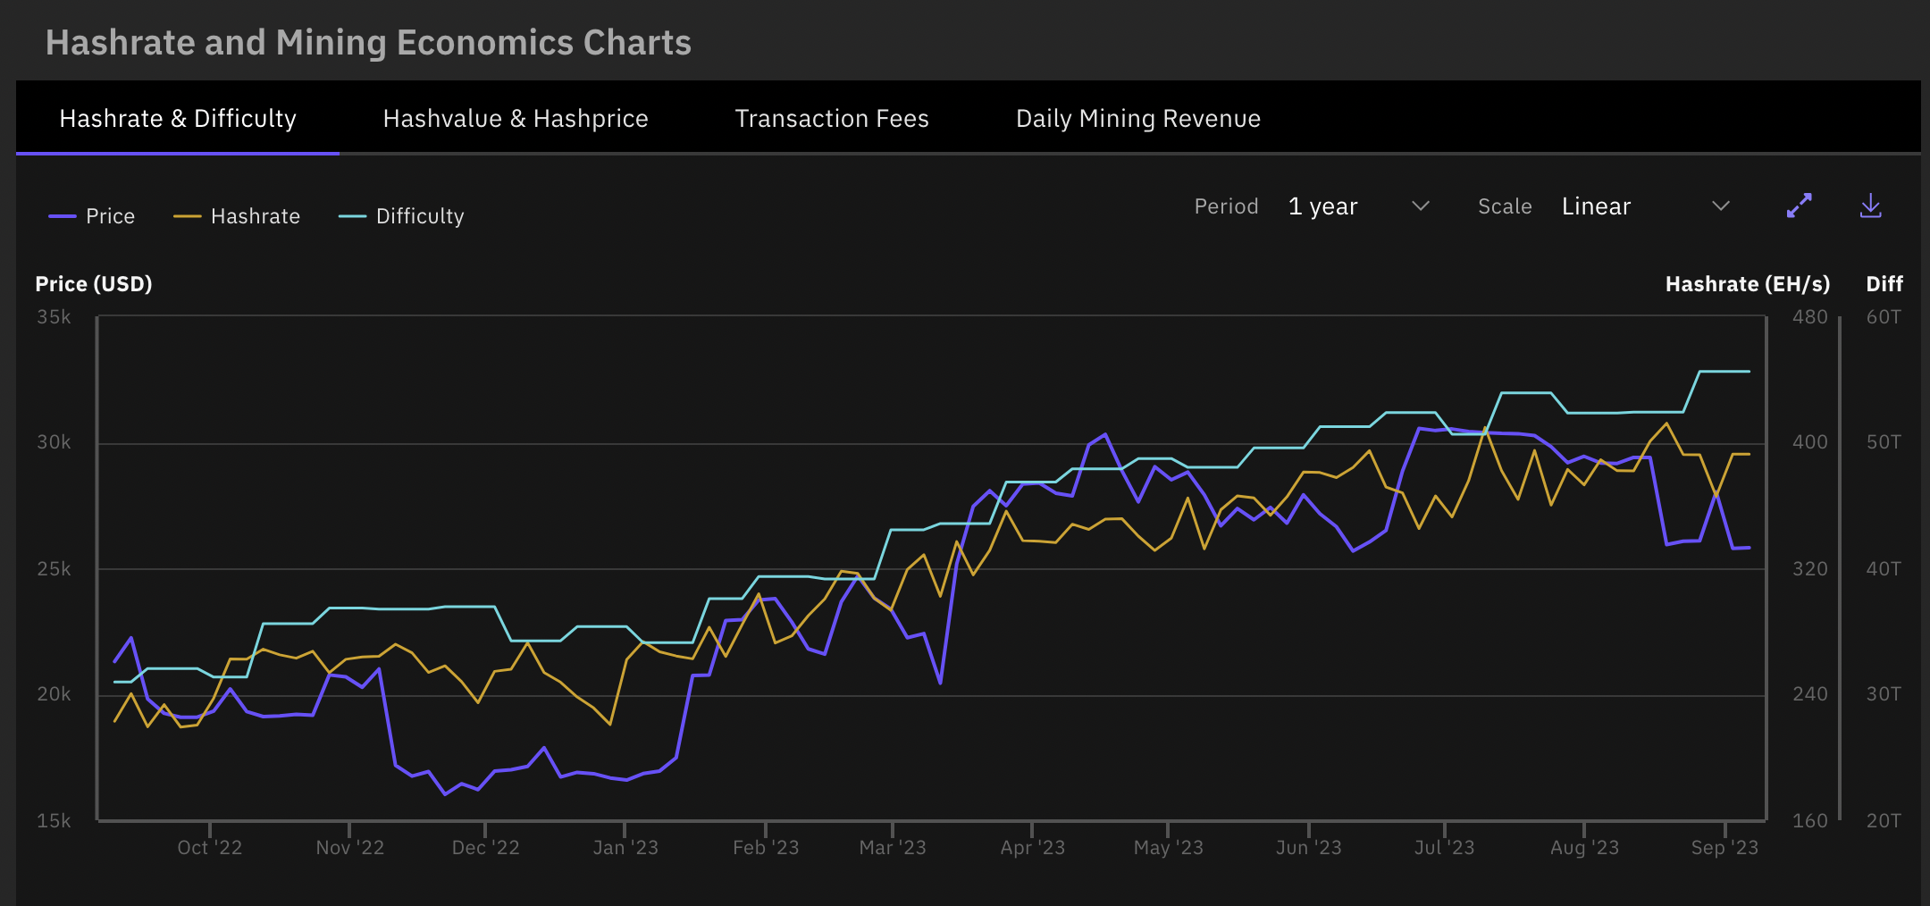Click the Hashrate and Mining Economics Charts heading
This screenshot has height=906, width=1930.
coord(368,43)
